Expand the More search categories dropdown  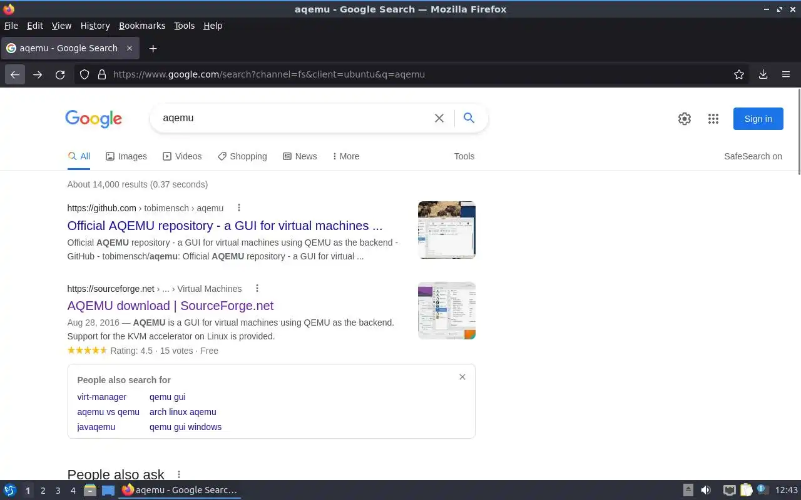tap(346, 156)
